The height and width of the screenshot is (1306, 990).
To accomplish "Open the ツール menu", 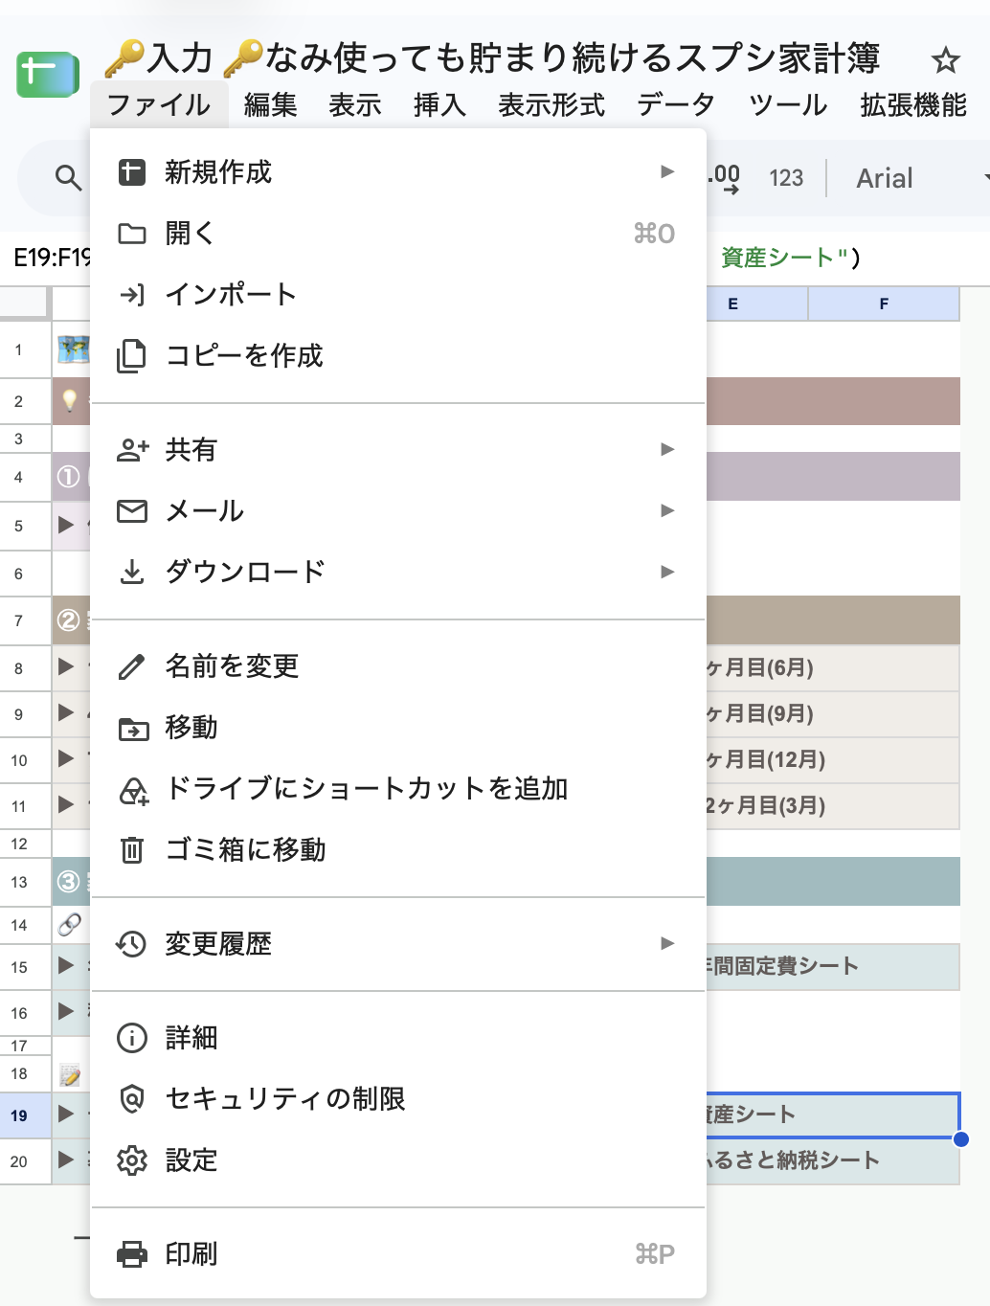I will [788, 104].
